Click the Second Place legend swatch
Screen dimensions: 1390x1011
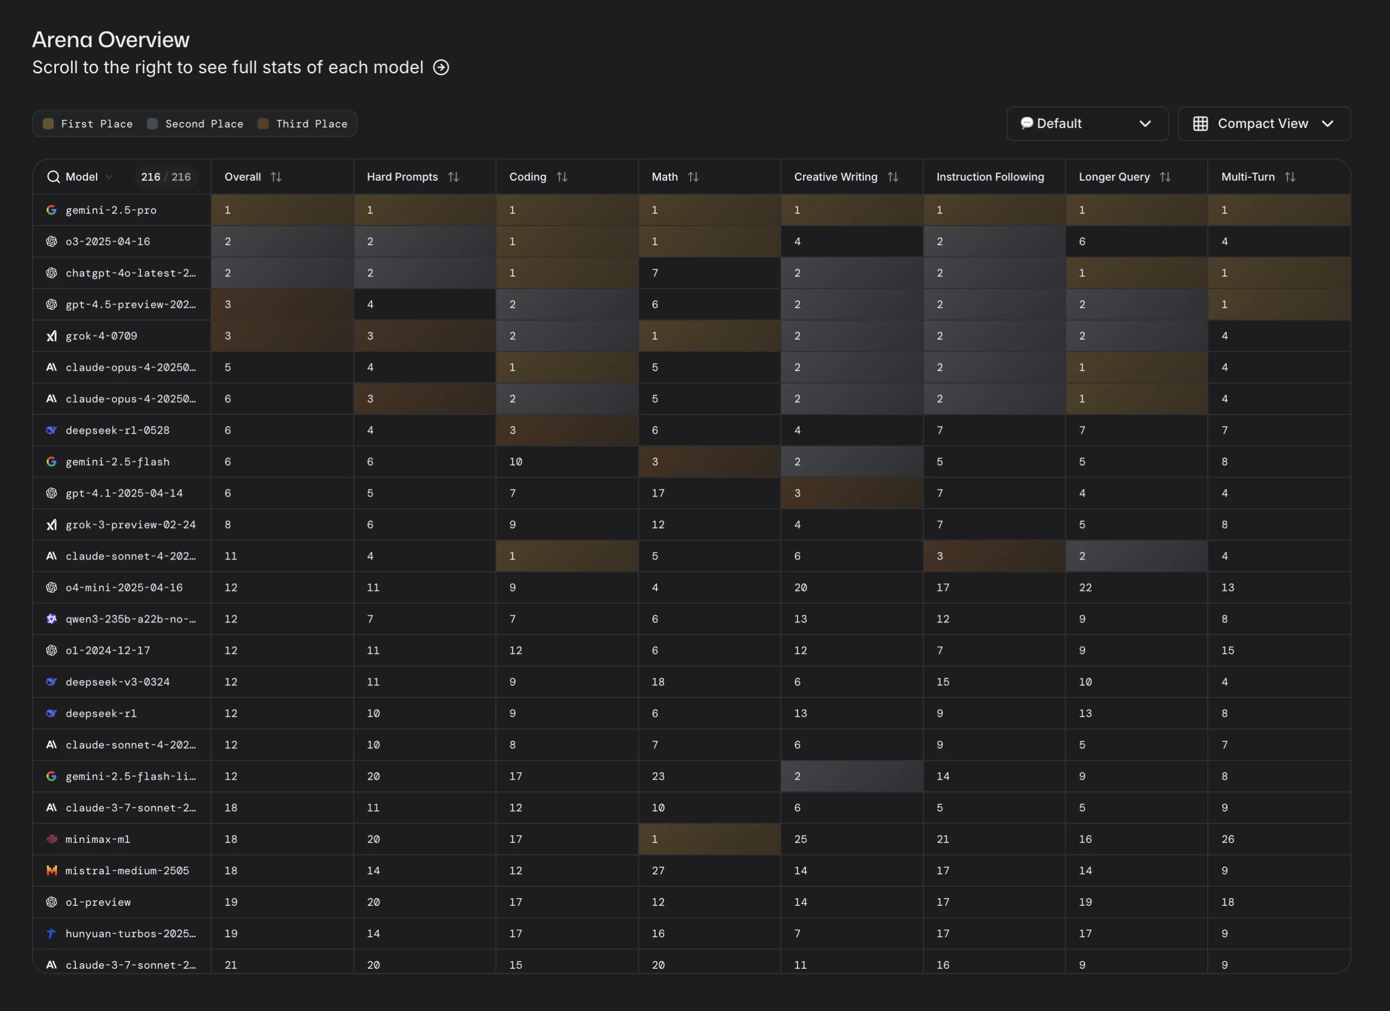[153, 124]
